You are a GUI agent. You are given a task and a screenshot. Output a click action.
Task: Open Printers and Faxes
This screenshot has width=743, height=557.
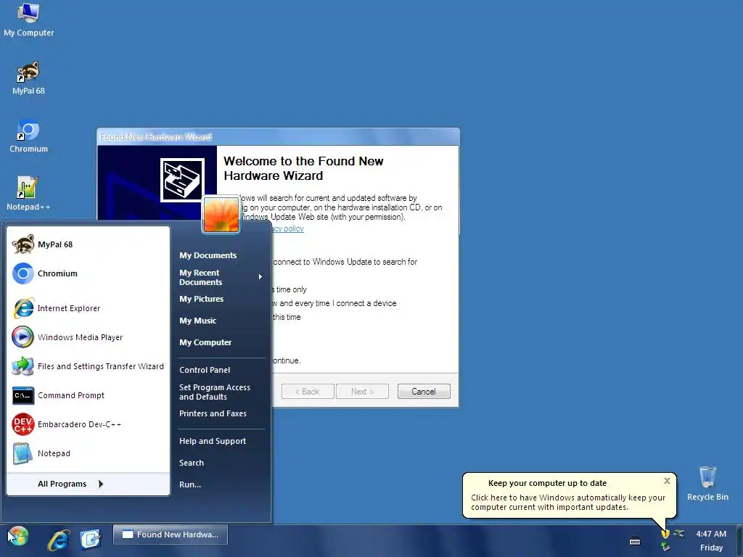coord(213,413)
